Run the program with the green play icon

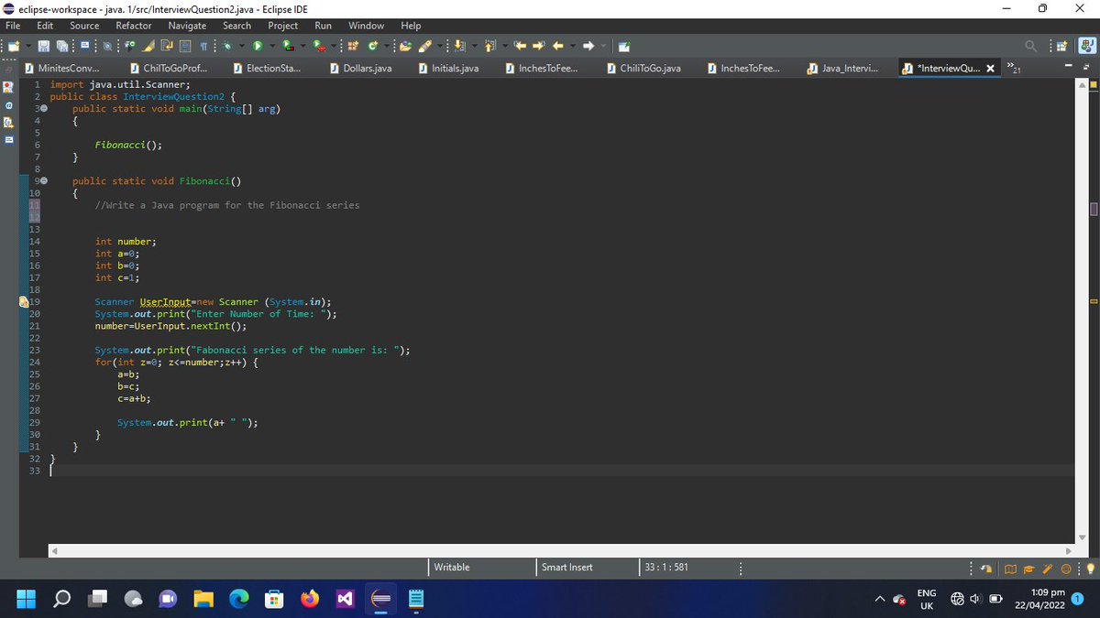tap(258, 46)
